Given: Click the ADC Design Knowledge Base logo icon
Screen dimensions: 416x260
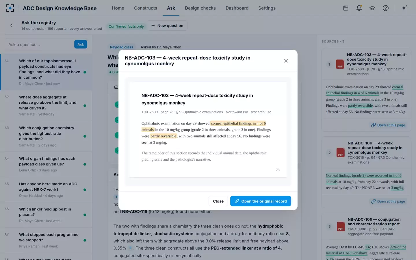Looking at the screenshot, I should tap(10, 8).
